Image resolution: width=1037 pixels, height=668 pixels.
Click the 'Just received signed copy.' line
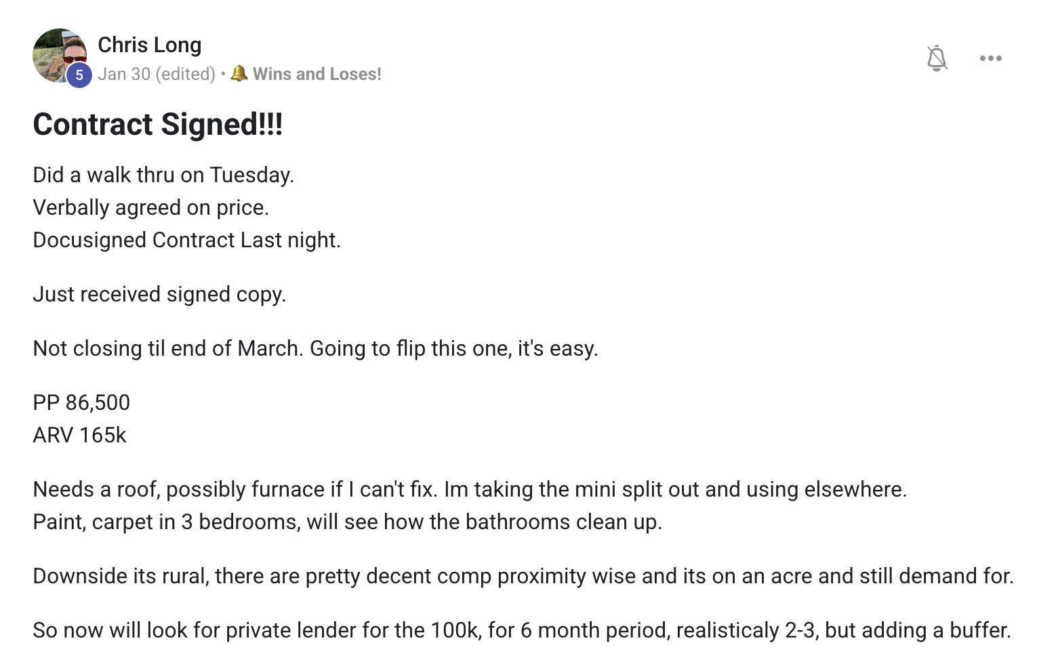coord(159,294)
